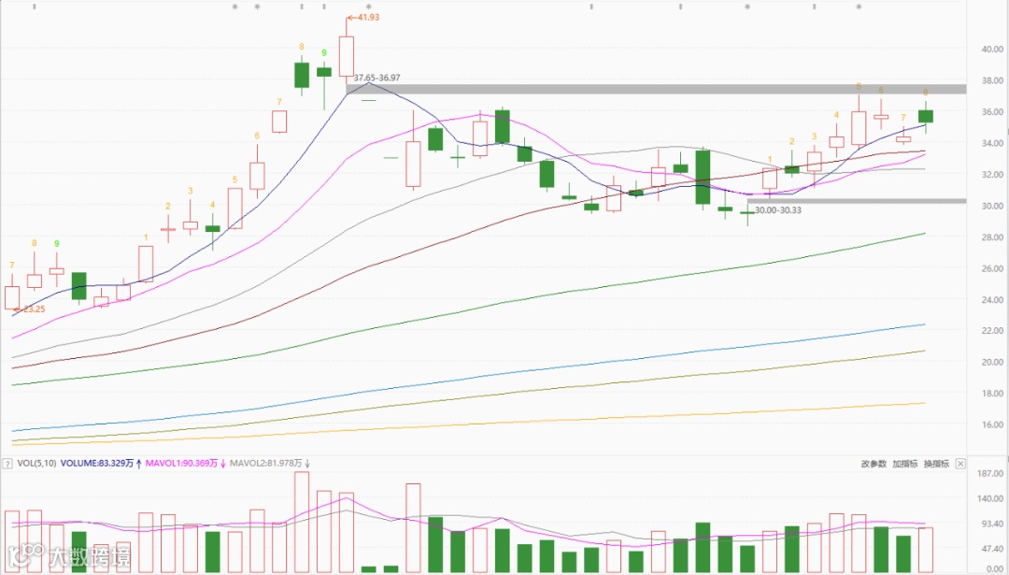
Task: Click the 16.00 price axis label
Action: pos(992,424)
